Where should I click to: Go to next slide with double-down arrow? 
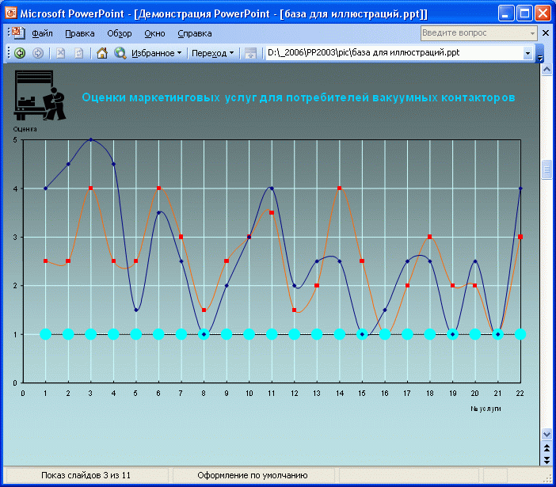click(x=546, y=460)
